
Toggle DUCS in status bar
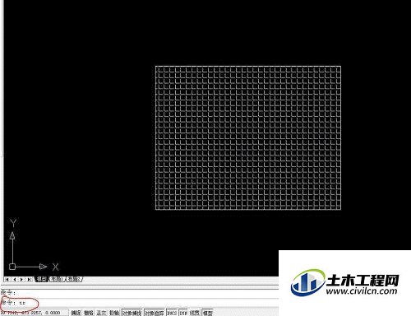[172, 313]
